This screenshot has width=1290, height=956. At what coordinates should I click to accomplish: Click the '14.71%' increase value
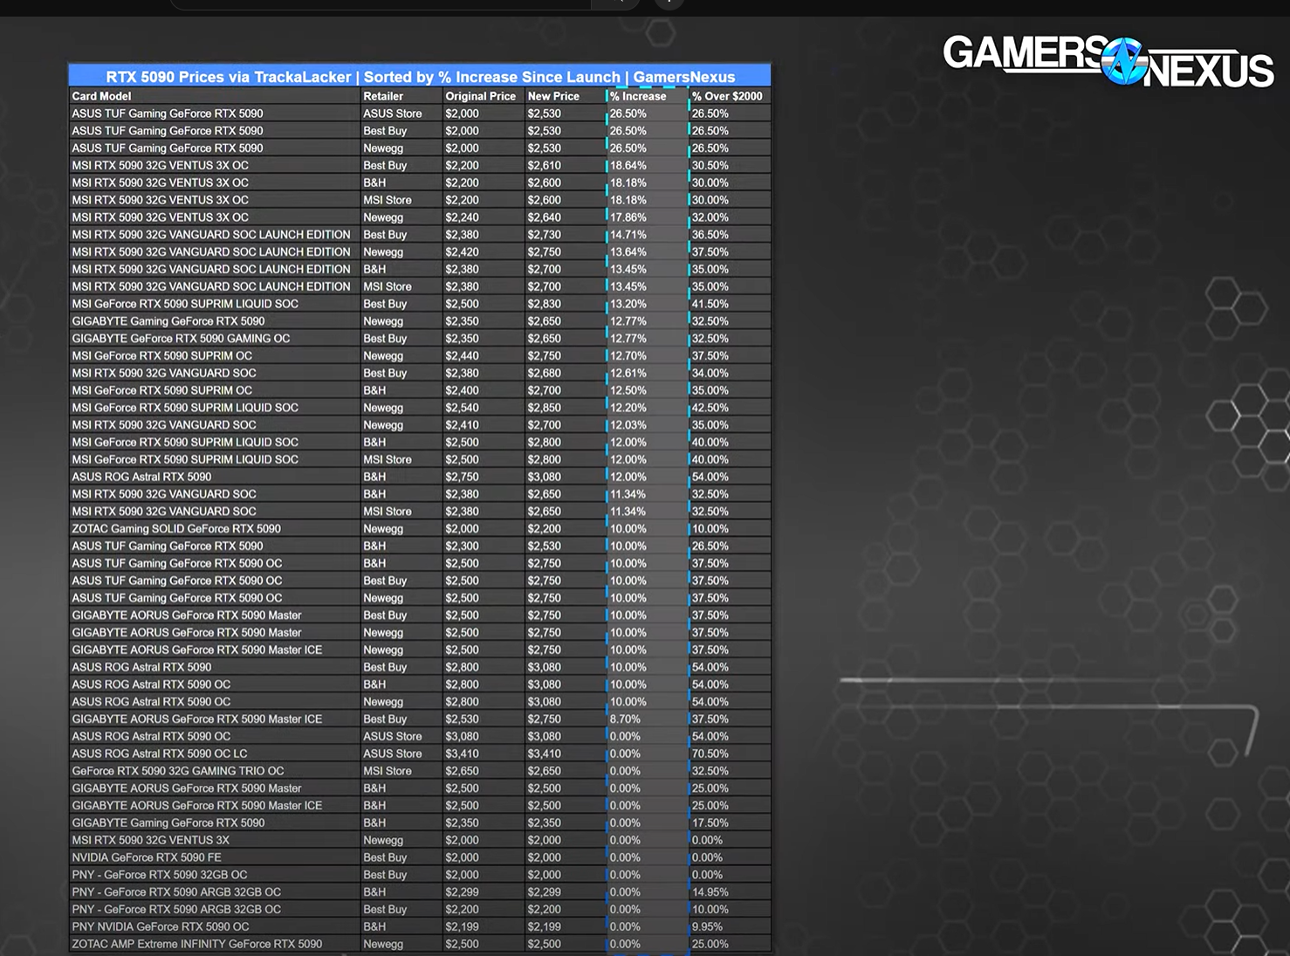pos(628,235)
